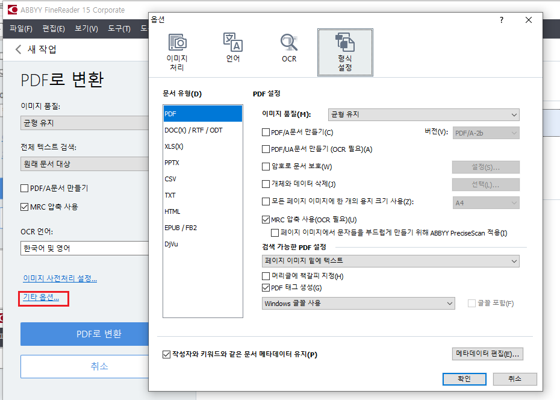The width and height of the screenshot is (560, 400).
Task: Select PPTX document type
Action: click(202, 163)
